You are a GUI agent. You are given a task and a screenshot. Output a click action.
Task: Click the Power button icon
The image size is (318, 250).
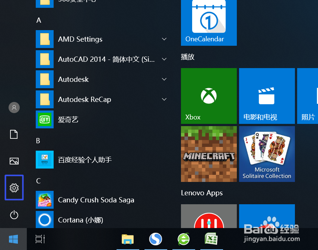[x=14, y=215]
